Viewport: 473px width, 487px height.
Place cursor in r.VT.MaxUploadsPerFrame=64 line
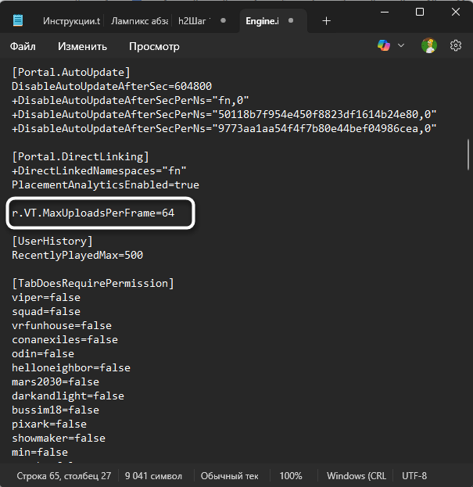point(93,213)
